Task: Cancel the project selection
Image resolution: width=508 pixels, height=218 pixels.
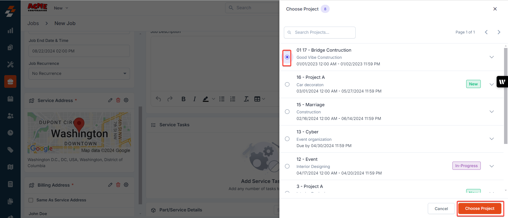Action: coord(441,209)
